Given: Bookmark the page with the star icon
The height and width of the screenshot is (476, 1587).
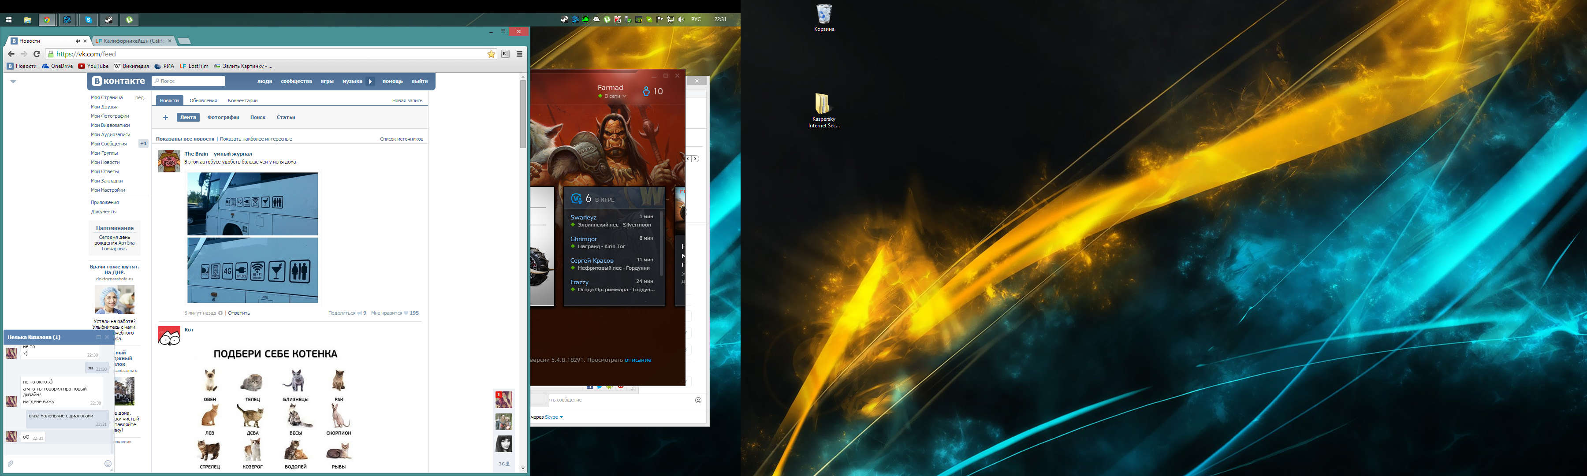Looking at the screenshot, I should (491, 54).
